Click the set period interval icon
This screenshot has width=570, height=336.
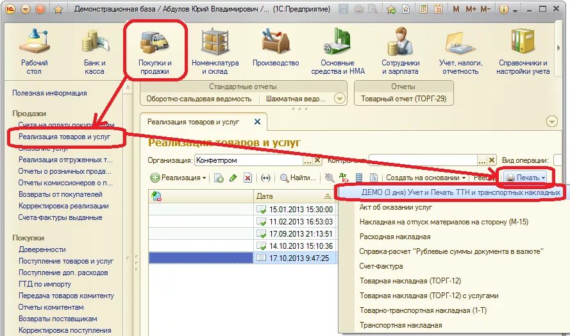[x=265, y=178]
